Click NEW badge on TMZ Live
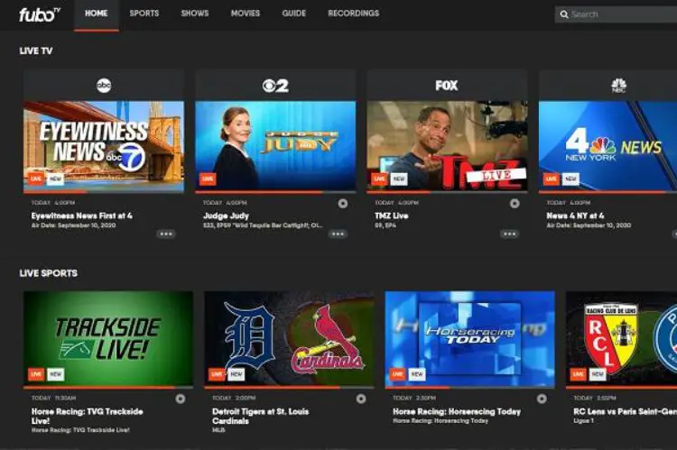This screenshot has width=677, height=450. point(398,179)
